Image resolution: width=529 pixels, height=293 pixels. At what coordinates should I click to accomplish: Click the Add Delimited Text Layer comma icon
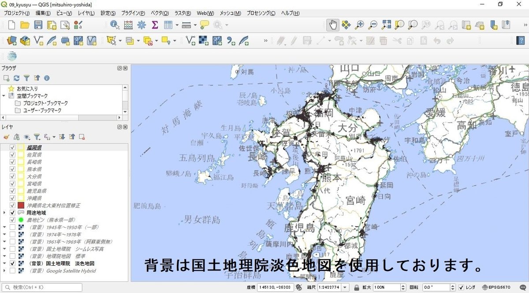pyautogui.click(x=230, y=41)
